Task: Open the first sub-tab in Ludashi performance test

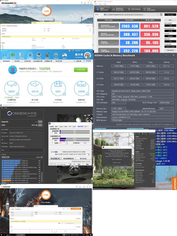Action: pos(6,61)
